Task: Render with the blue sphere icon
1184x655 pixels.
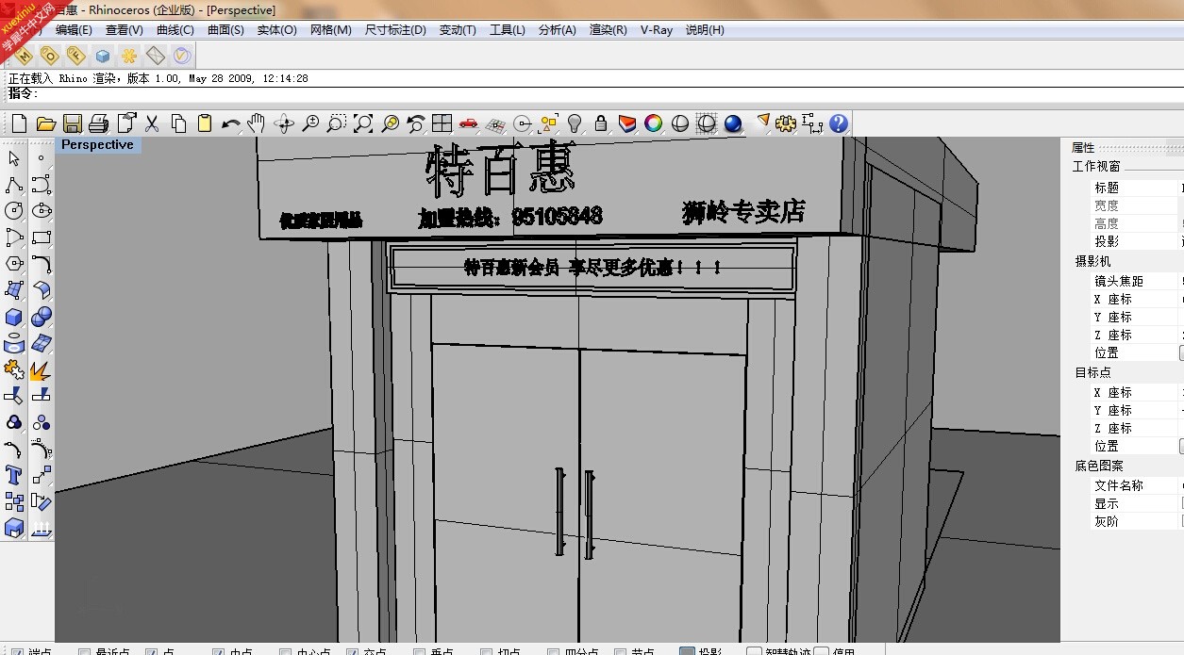Action: (x=733, y=123)
